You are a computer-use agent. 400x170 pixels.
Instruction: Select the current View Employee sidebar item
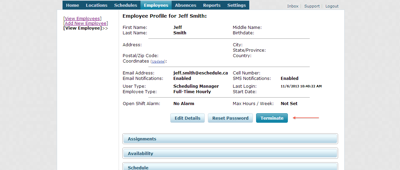tap(83, 28)
